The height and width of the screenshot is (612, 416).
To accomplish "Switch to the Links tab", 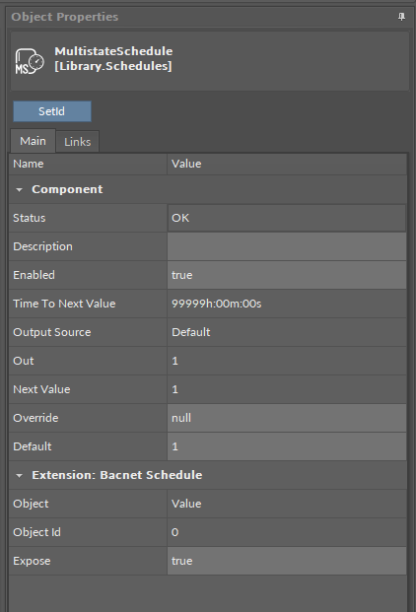I will click(x=77, y=142).
